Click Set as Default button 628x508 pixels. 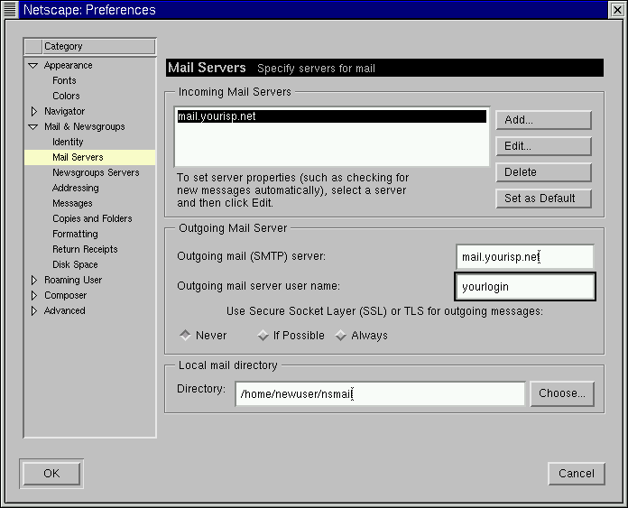coord(542,199)
